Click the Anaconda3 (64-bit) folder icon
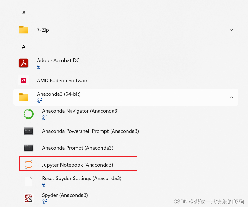This screenshot has height=207, width=248. pyautogui.click(x=24, y=97)
